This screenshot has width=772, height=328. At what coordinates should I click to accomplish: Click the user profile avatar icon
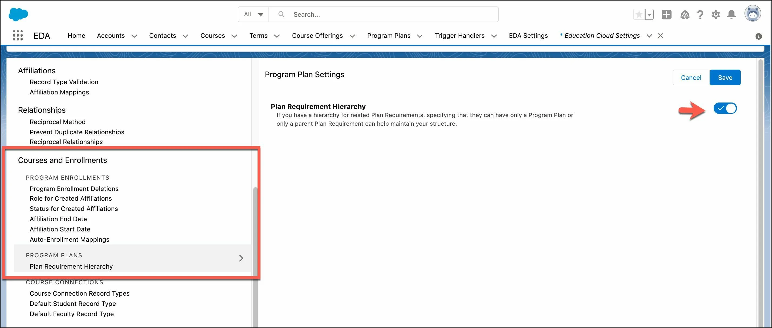point(752,14)
